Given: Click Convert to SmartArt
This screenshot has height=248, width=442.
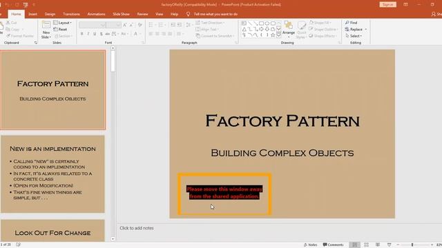Looking at the screenshot, I should click(215, 36).
